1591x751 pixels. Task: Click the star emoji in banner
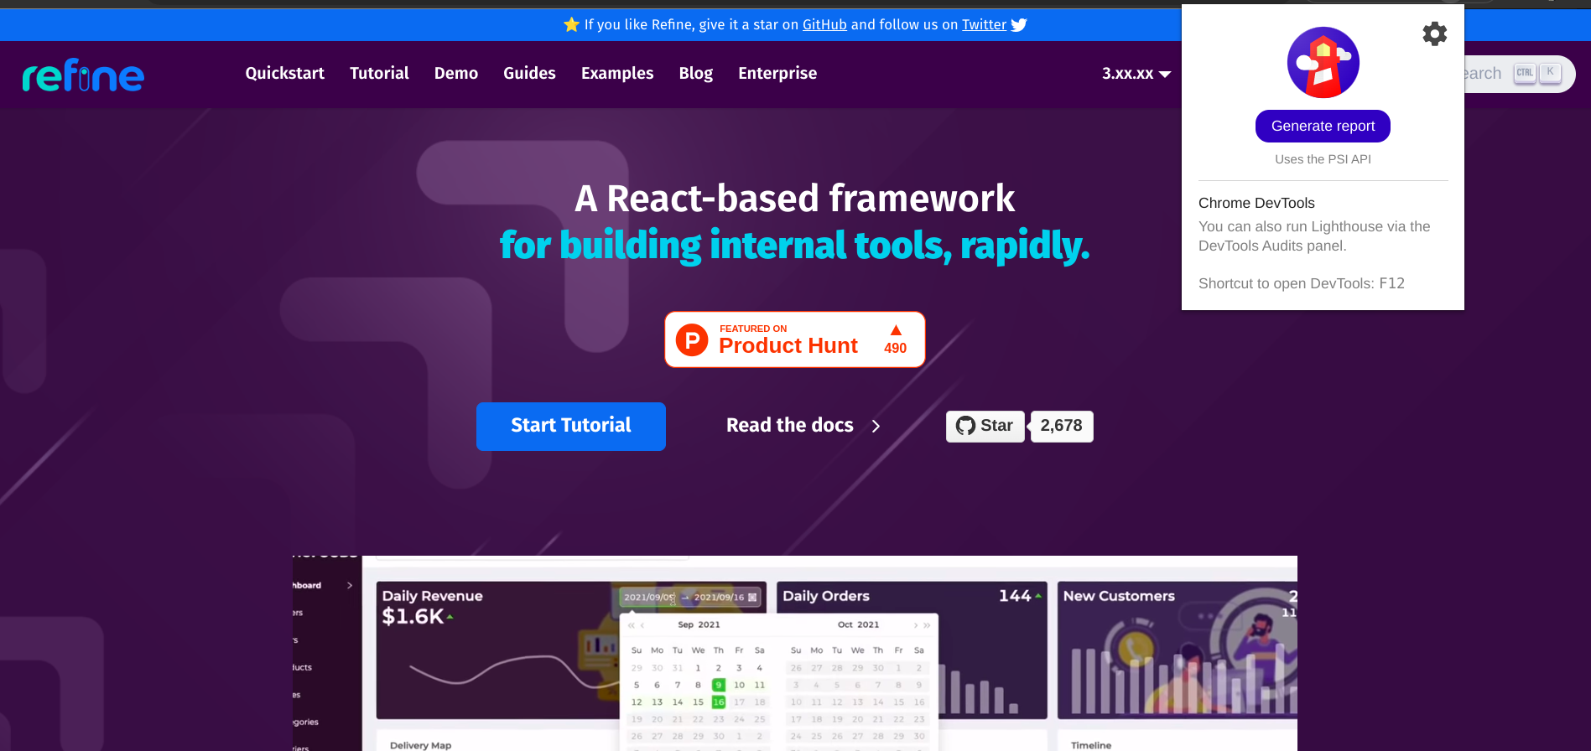pyautogui.click(x=572, y=24)
